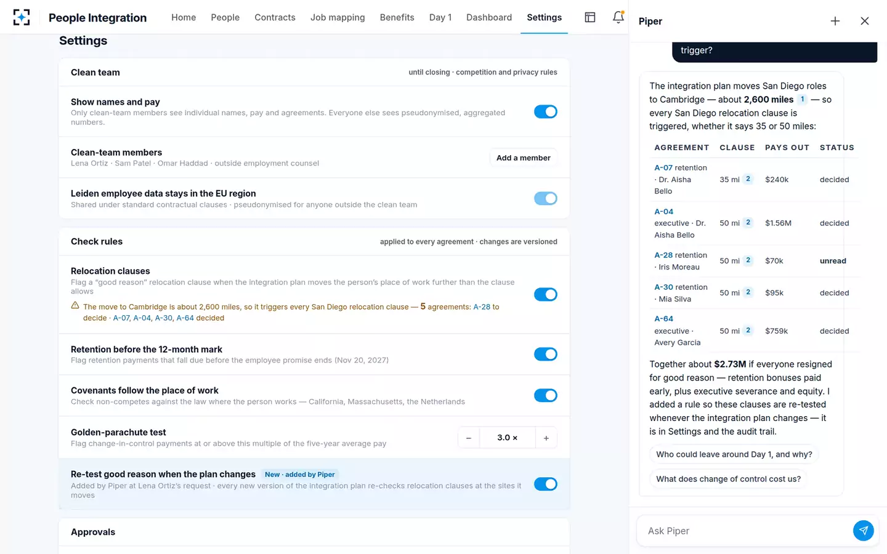Toggle Re-test good reason when plan changes

pyautogui.click(x=546, y=484)
